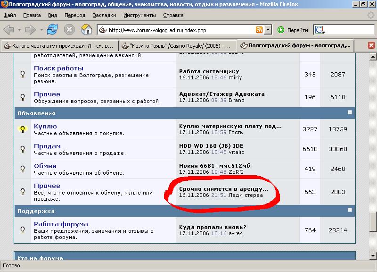Open the Инструменты menu
Screen dimensions: 377x272
(140, 15)
